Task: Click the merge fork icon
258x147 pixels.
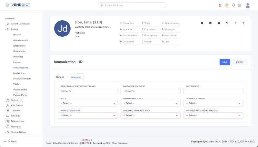Action: click(227, 23)
